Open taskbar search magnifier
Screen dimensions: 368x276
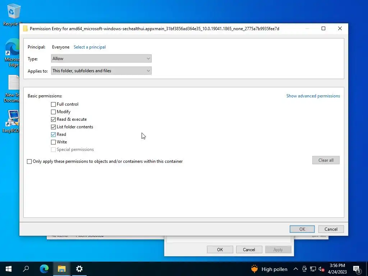coord(26,269)
